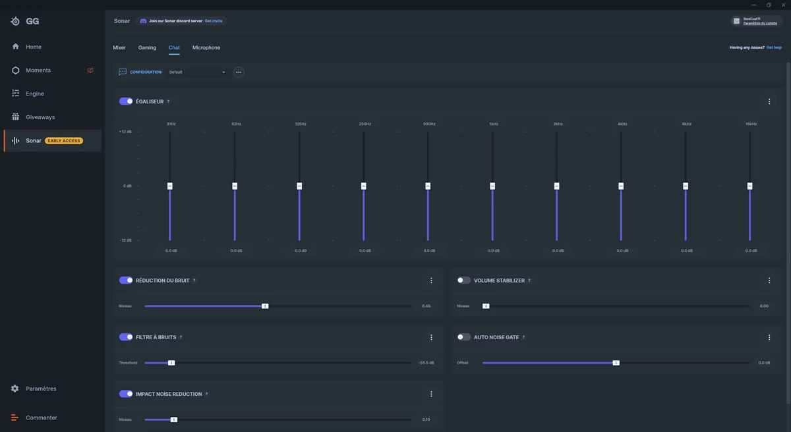Click the Get help link
791x432 pixels.
click(774, 47)
